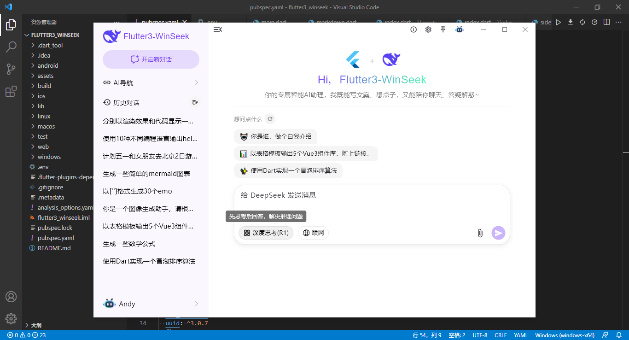Click the download-style icon in VS Code editor toolbar

point(571,22)
